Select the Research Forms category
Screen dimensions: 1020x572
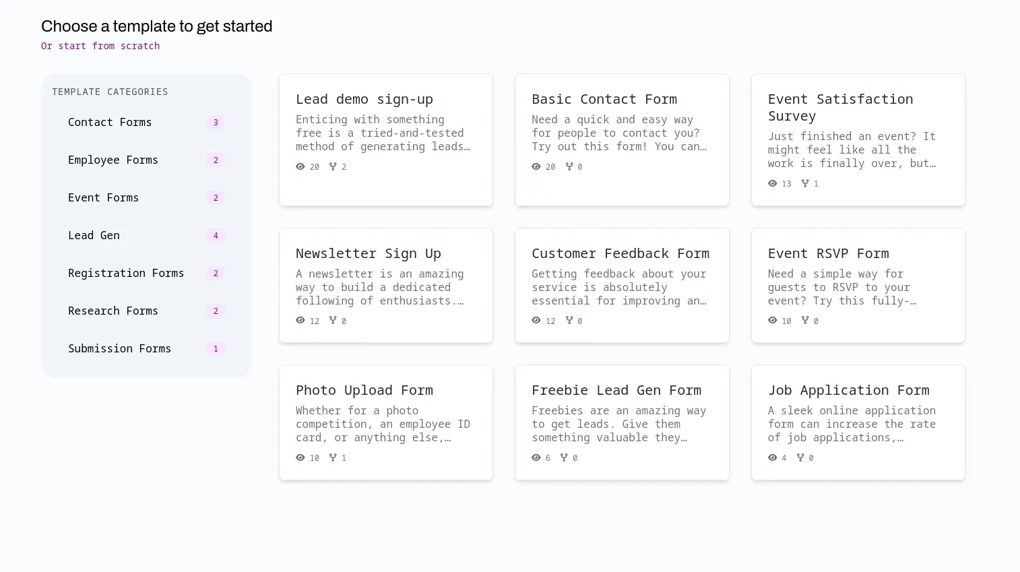click(113, 311)
